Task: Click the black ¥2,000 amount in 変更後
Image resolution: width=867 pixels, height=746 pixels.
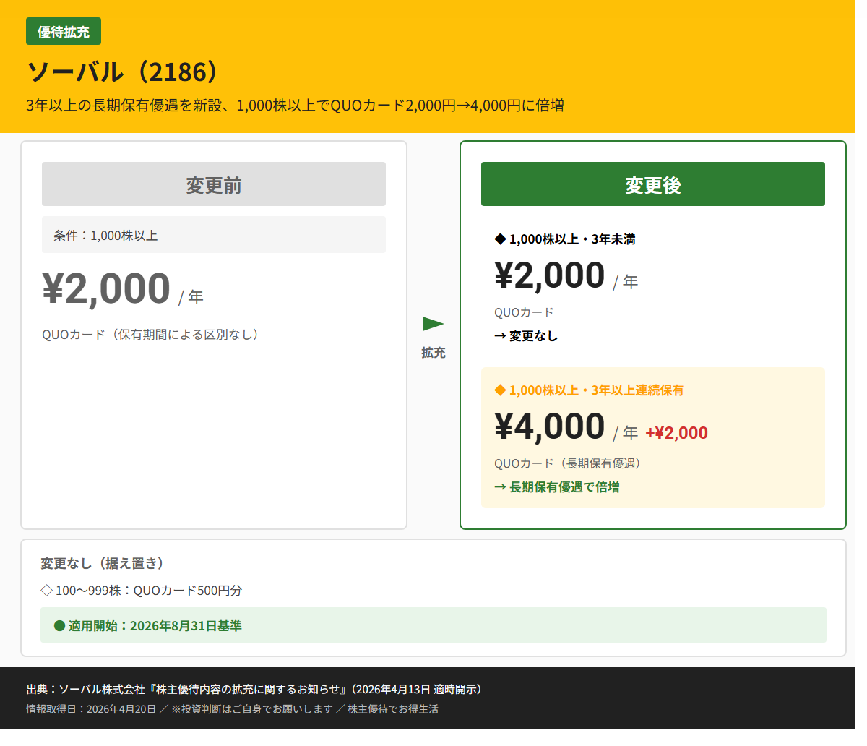Action: pos(550,275)
